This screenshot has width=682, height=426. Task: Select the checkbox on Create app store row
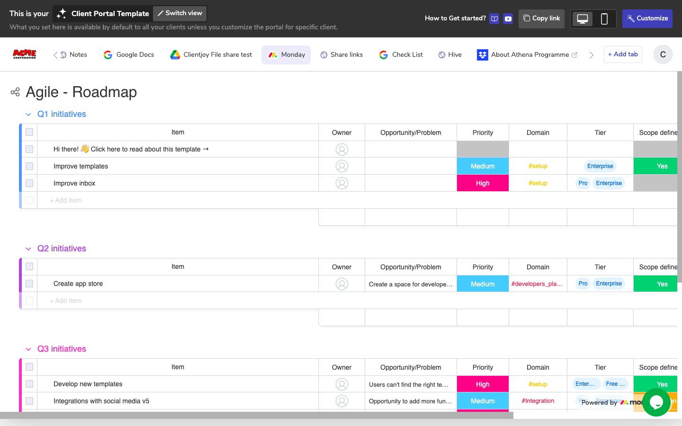[29, 283]
